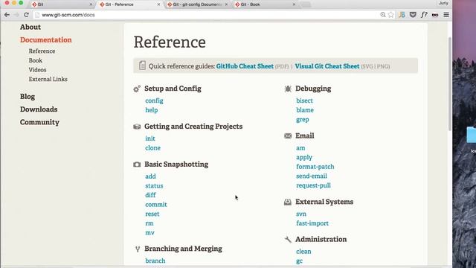This screenshot has height=268, width=476.
Task: Select Book in the sidebar submenu
Action: [x=36, y=60]
